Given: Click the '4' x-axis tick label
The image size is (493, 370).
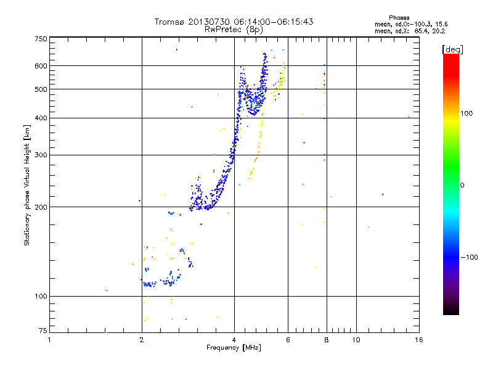Looking at the screenshot, I should [x=234, y=340].
